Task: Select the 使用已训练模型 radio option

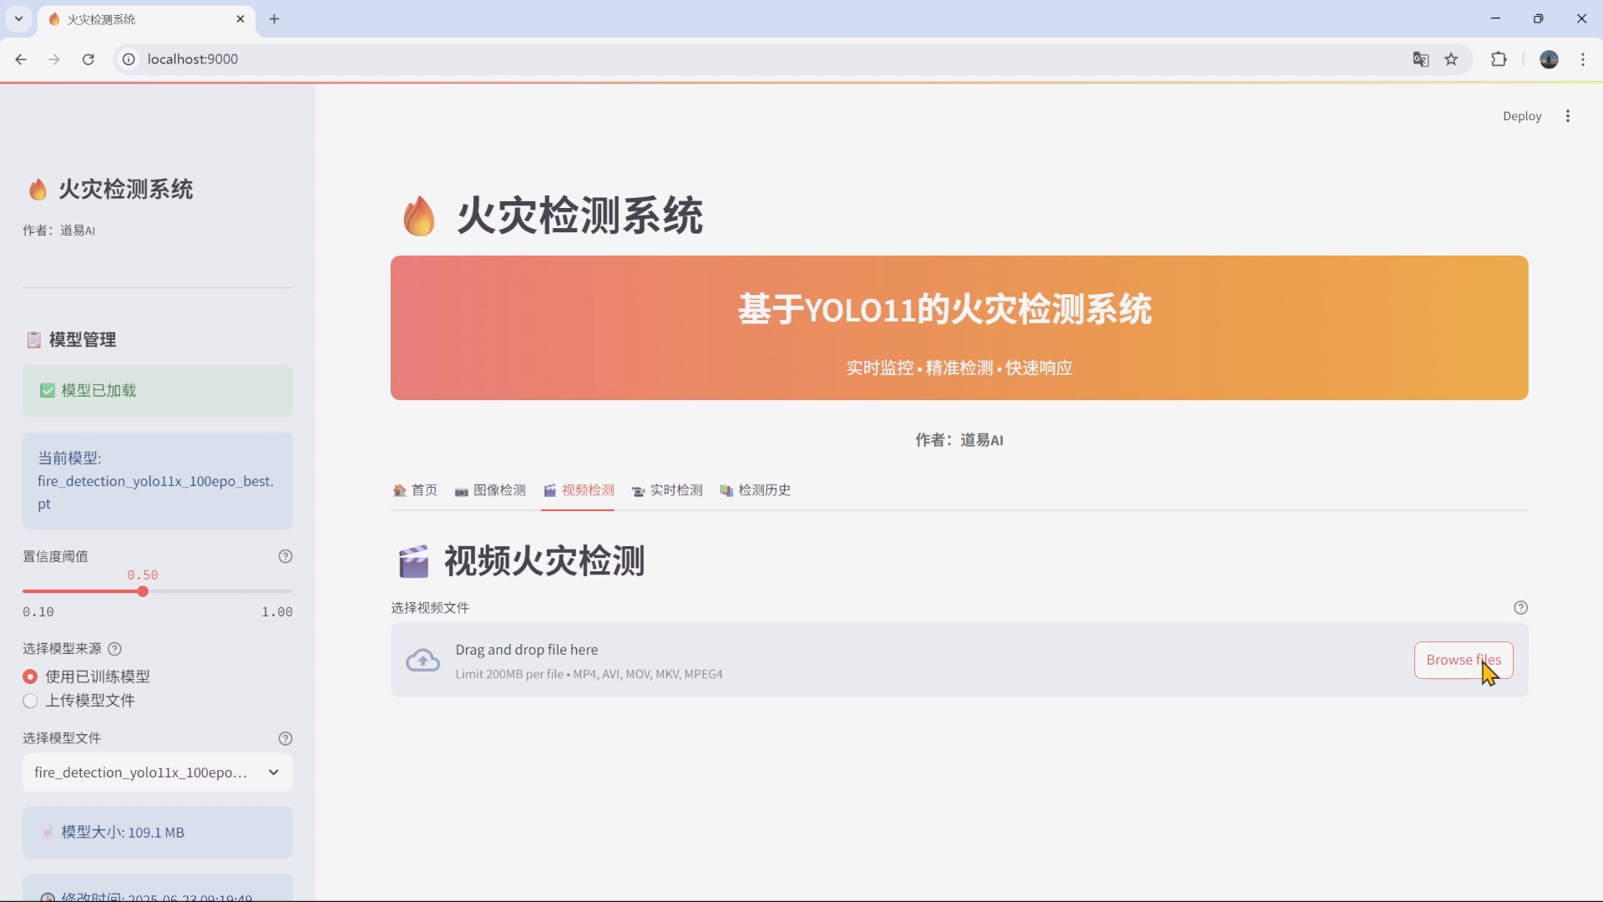Action: (x=30, y=676)
